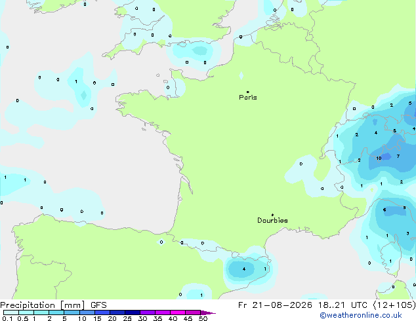Screen dimensions: 416x321
Task: Click the 10 mm precipitation value on map
Action: (x=379, y=159)
